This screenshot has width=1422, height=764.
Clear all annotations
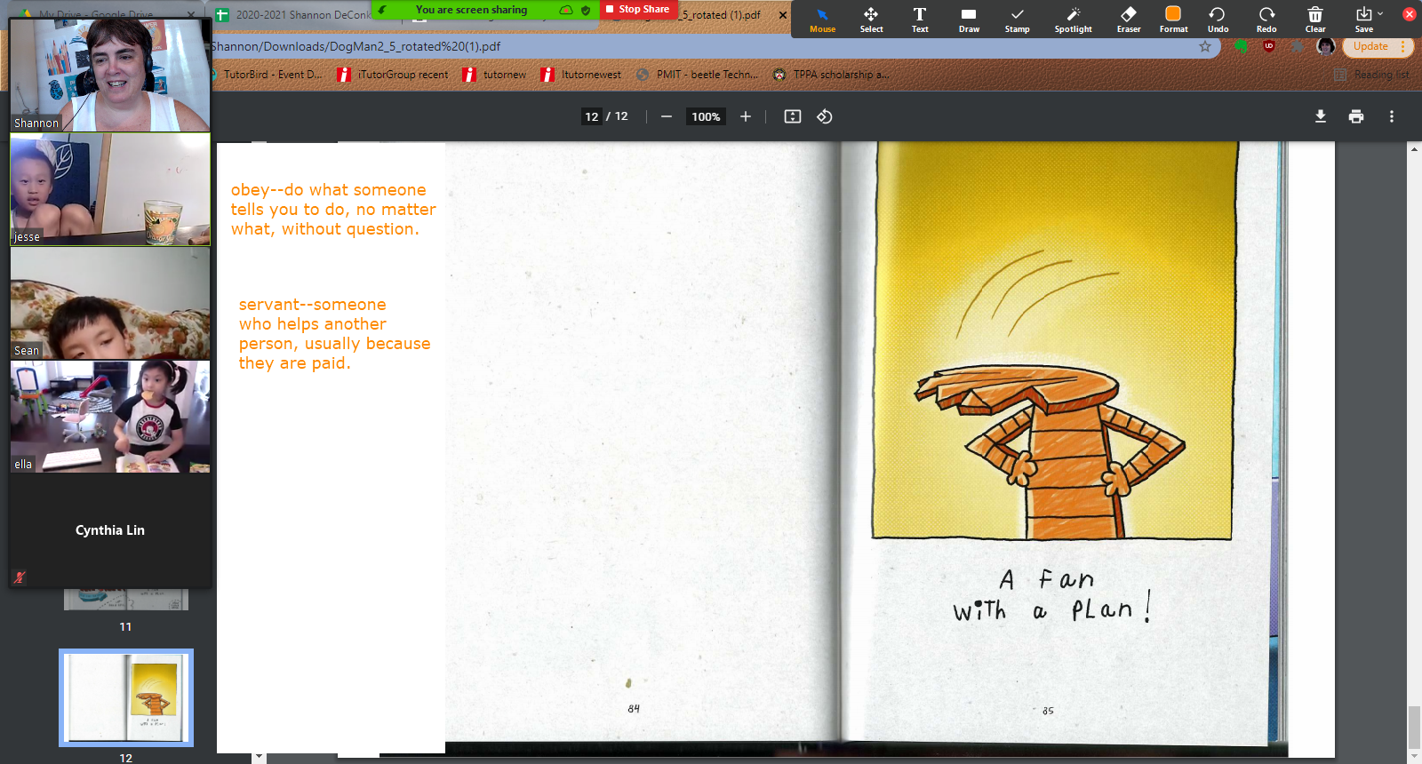[1315, 20]
